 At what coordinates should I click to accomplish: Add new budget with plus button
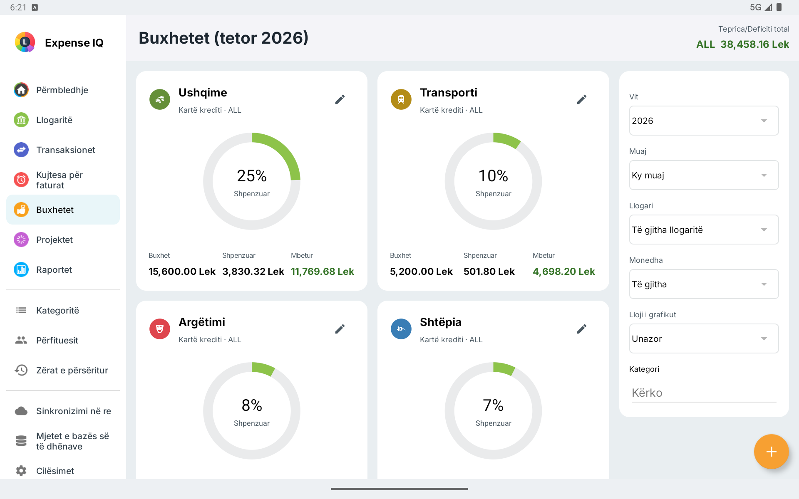click(771, 452)
